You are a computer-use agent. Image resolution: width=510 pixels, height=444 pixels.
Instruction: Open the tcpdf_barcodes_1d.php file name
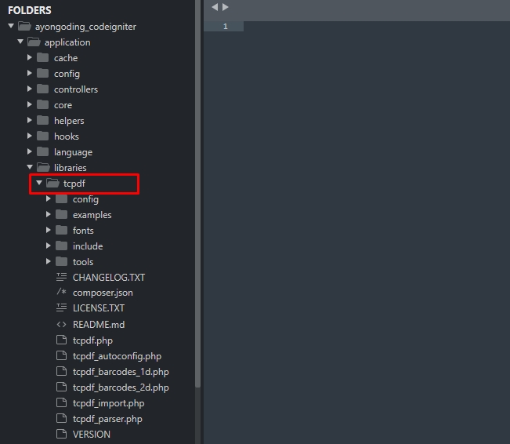tap(121, 372)
